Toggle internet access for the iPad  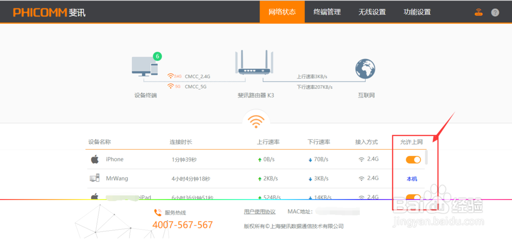[x=413, y=196]
